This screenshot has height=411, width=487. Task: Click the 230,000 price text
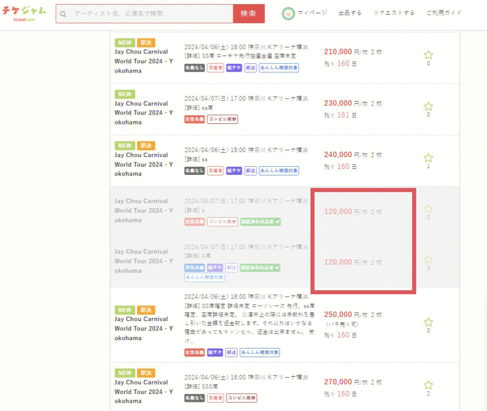338,103
